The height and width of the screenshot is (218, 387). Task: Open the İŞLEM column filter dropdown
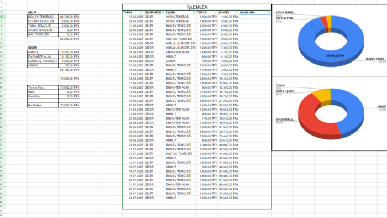pos(194,12)
